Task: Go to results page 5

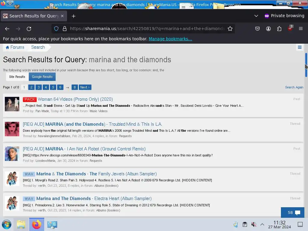Action: (53, 87)
